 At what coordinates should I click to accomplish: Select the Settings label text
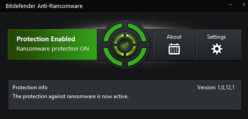(216, 37)
